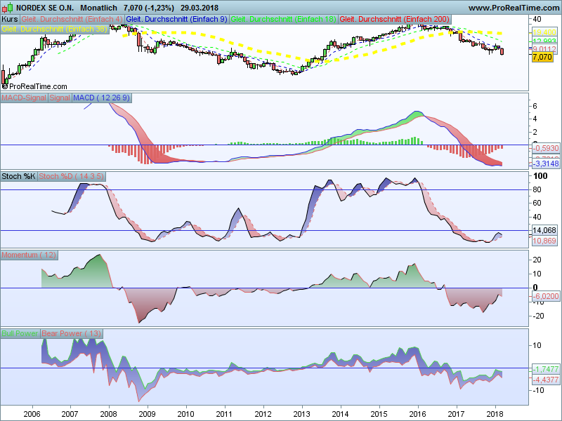Image resolution: width=562 pixels, height=421 pixels.
Task: Click the Monatlich timeframe text
Action: click(x=98, y=8)
